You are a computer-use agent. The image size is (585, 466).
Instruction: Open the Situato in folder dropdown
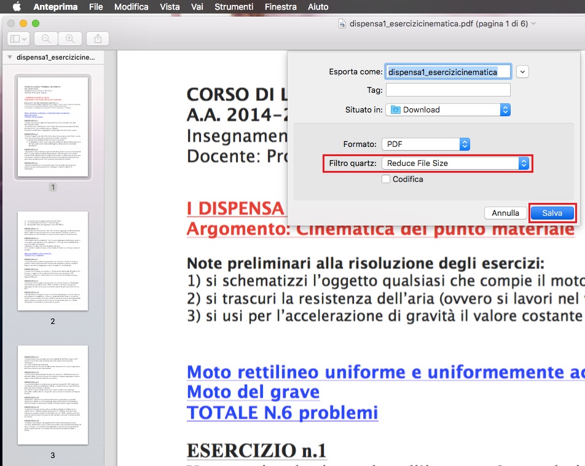pos(449,109)
